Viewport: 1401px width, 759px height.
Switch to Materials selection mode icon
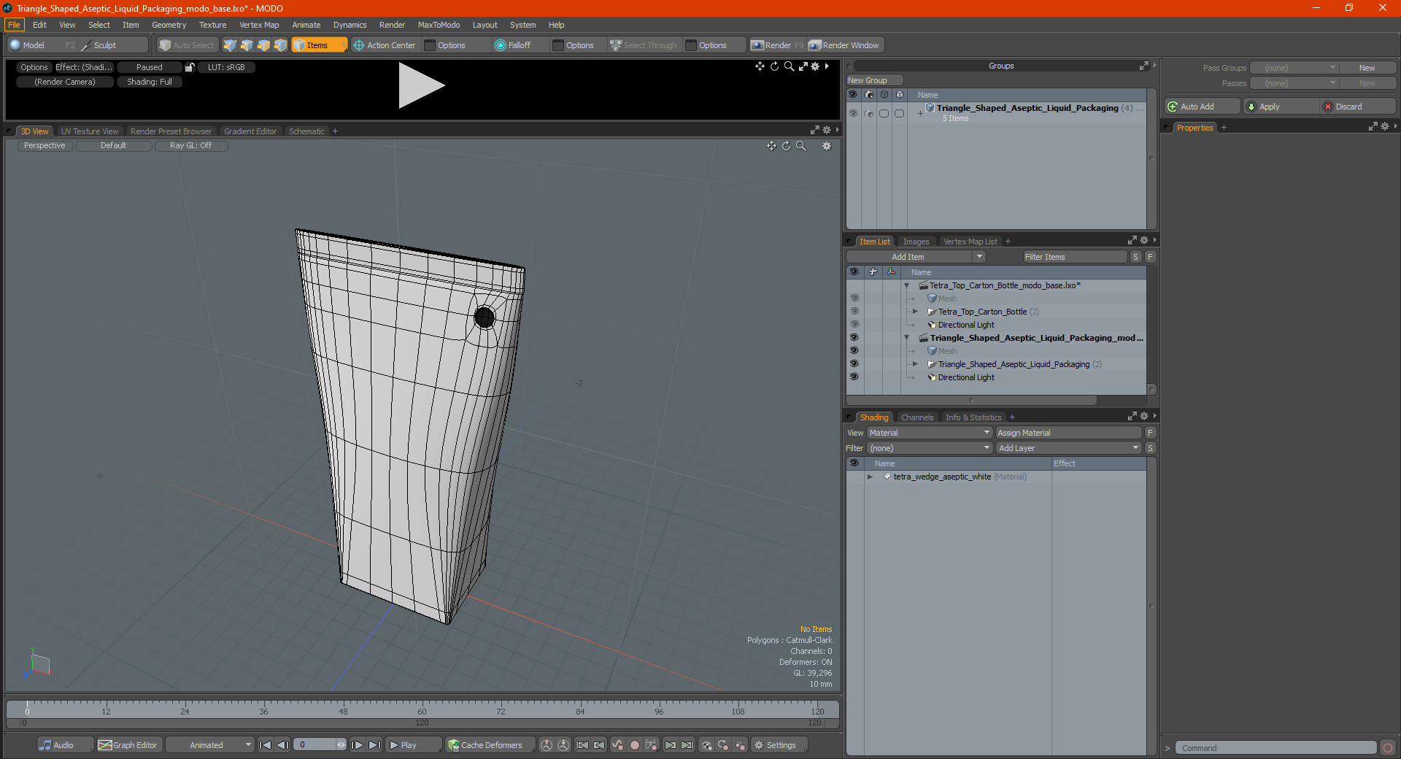tap(280, 45)
